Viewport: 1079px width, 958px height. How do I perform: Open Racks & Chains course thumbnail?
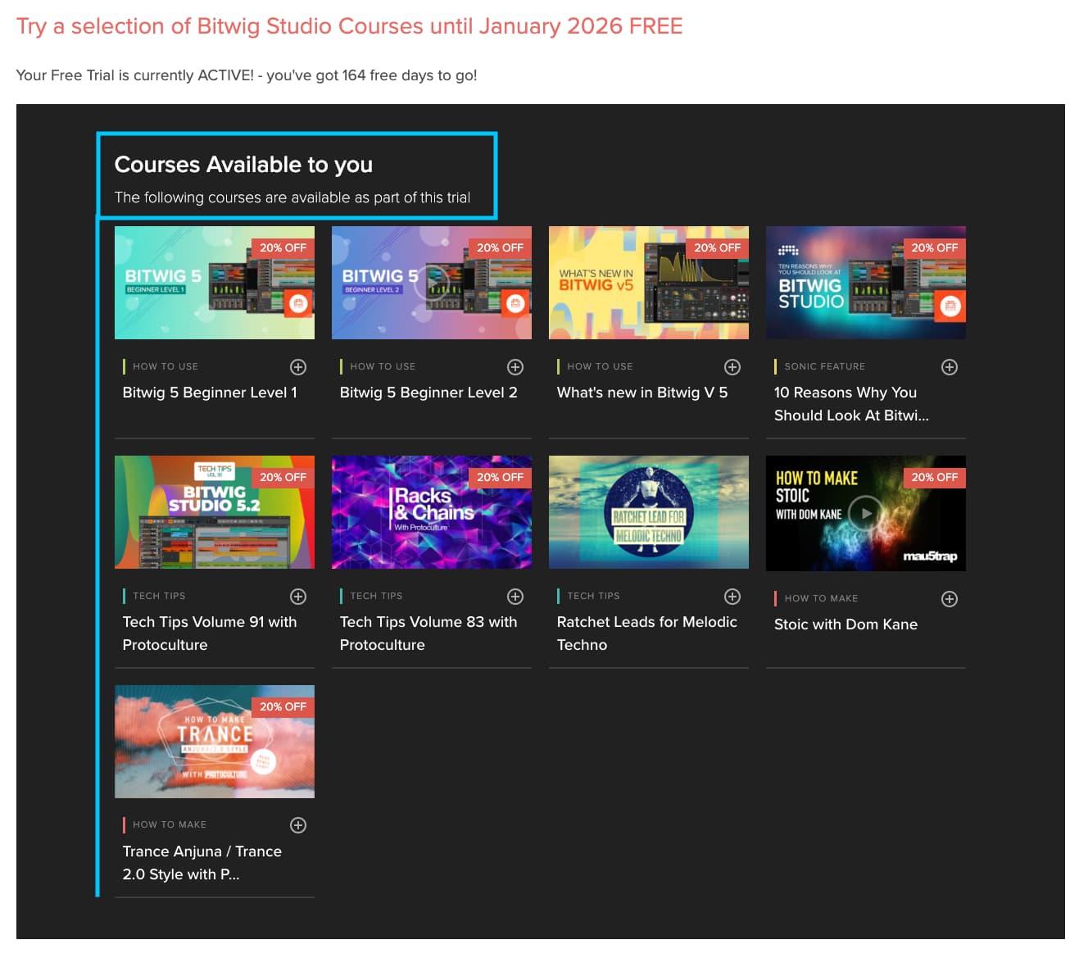pyautogui.click(x=432, y=512)
